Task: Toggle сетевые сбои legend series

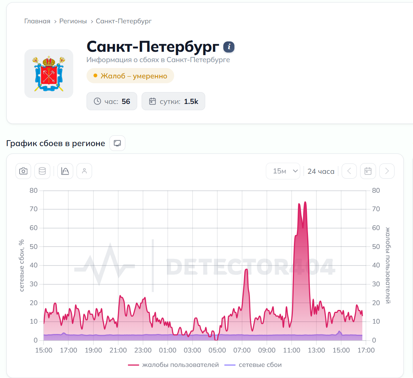Action: [253, 365]
